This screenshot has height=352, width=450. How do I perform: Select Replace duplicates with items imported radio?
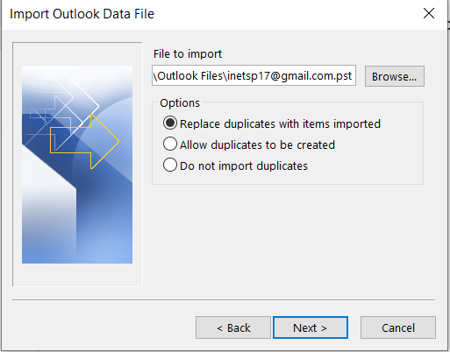tap(170, 123)
